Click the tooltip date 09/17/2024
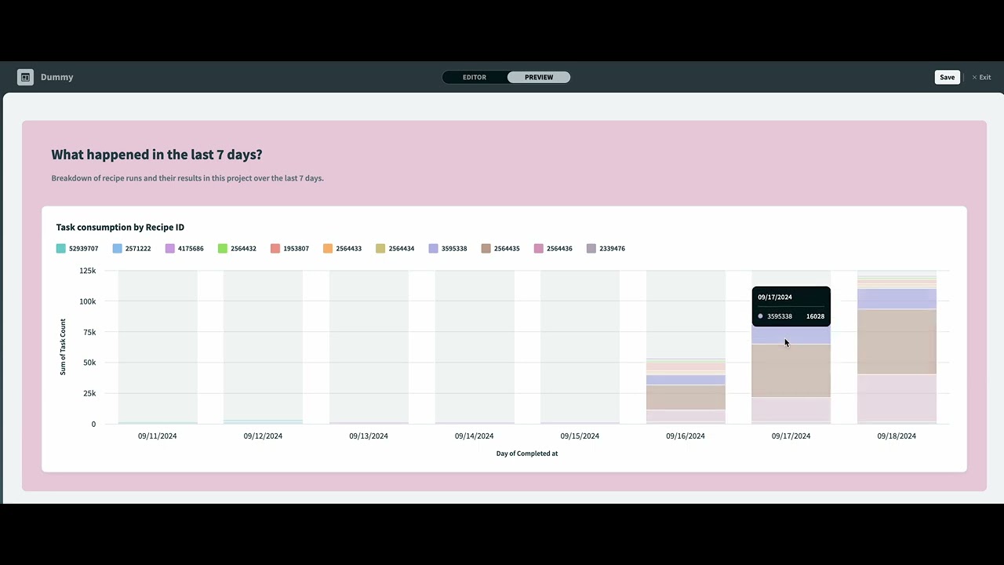Viewport: 1004px width, 565px height. [775, 297]
